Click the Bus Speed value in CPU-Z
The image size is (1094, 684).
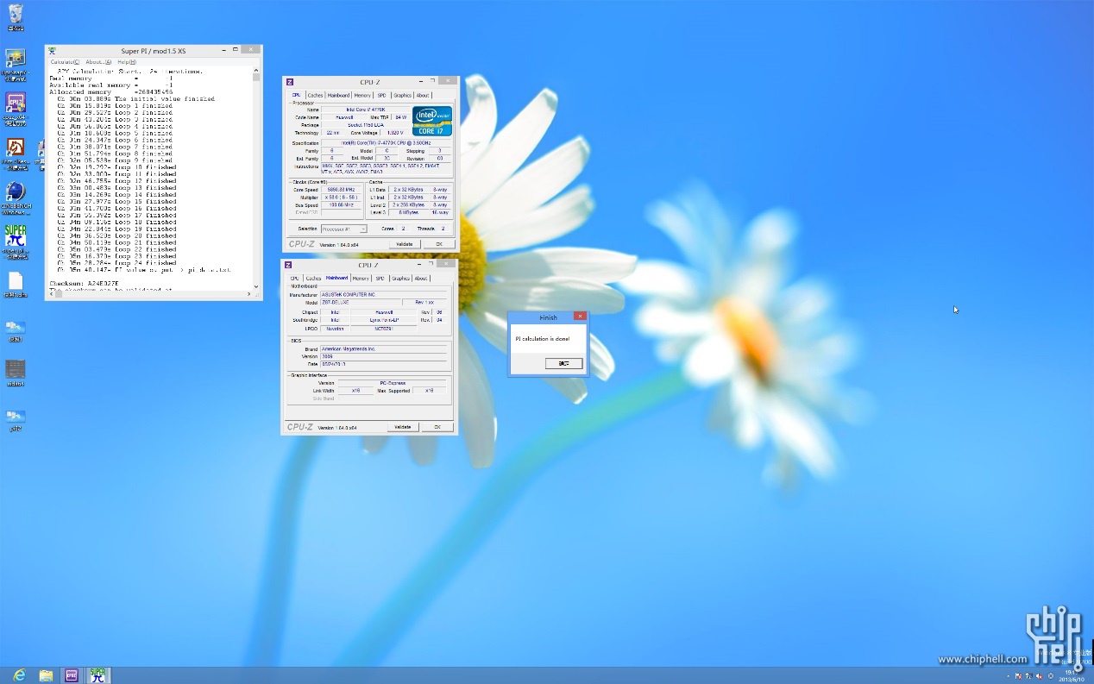342,205
